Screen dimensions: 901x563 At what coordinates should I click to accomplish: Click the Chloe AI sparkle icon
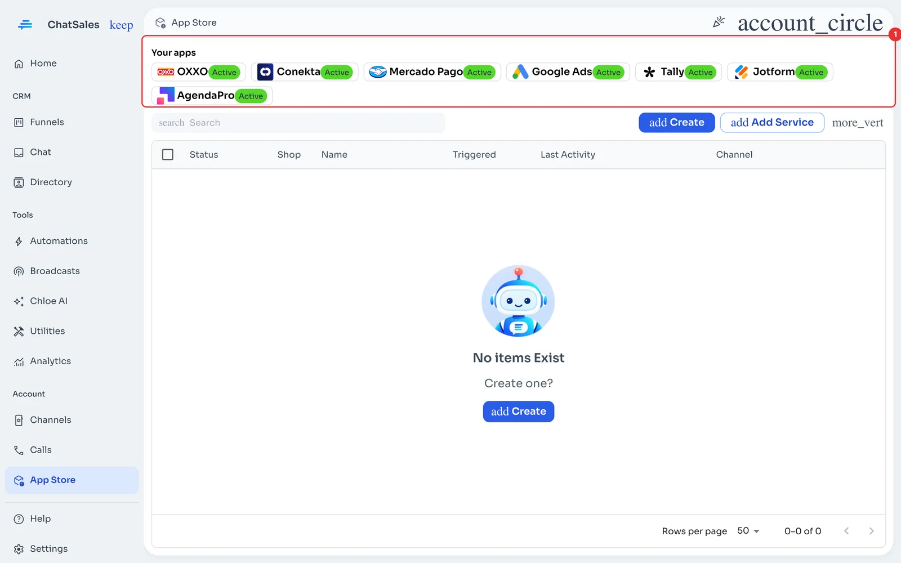19,301
